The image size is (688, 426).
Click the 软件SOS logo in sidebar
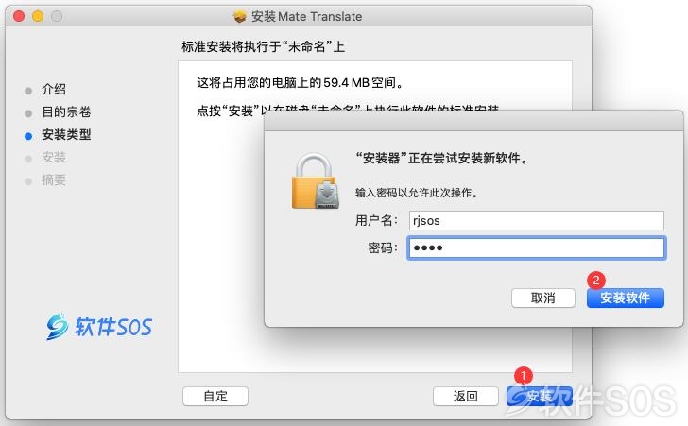[x=99, y=326]
